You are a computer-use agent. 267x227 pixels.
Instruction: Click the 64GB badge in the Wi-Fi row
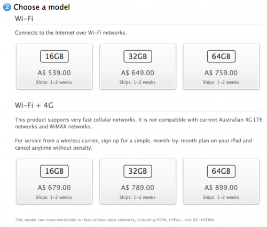tap(221, 56)
